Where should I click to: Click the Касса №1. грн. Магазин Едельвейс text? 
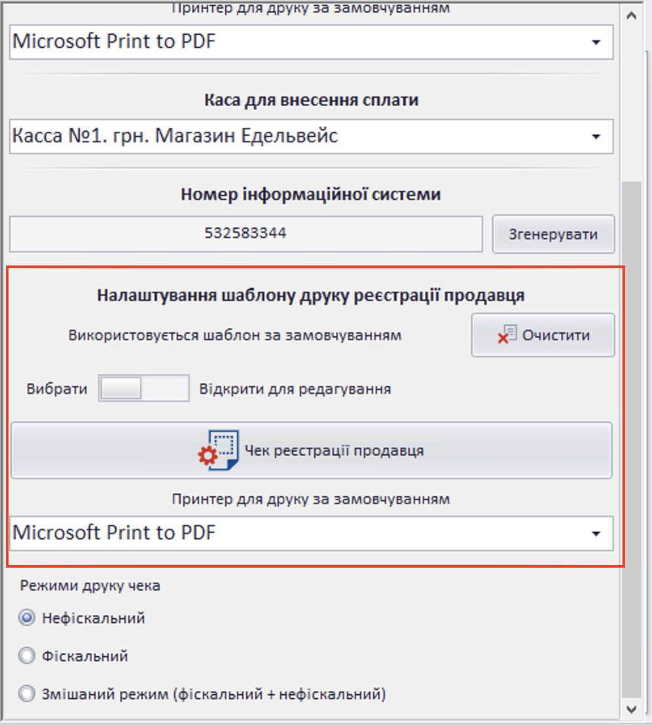(x=175, y=136)
